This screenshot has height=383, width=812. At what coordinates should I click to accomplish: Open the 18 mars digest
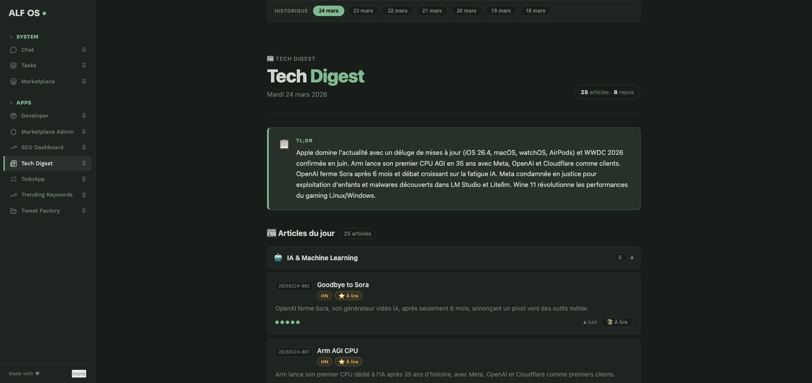point(535,11)
